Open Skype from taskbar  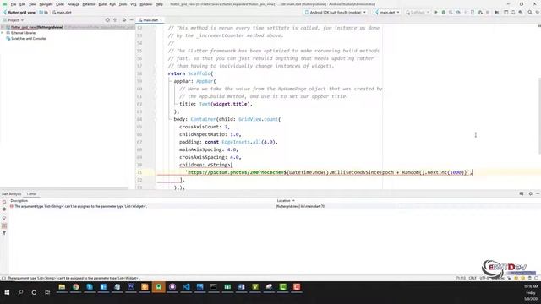point(90,287)
